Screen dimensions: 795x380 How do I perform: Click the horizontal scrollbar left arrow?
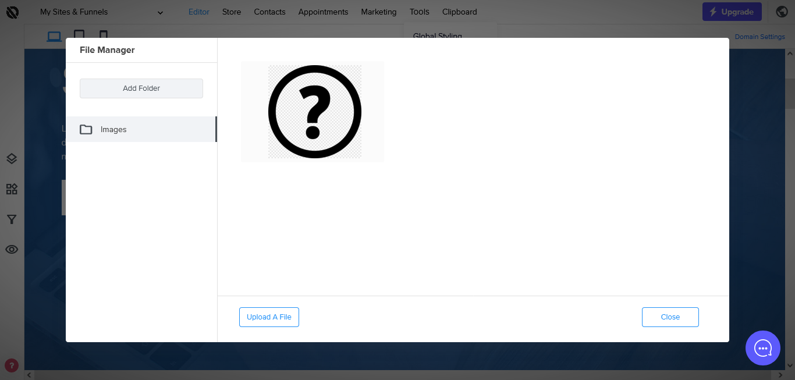(x=29, y=375)
